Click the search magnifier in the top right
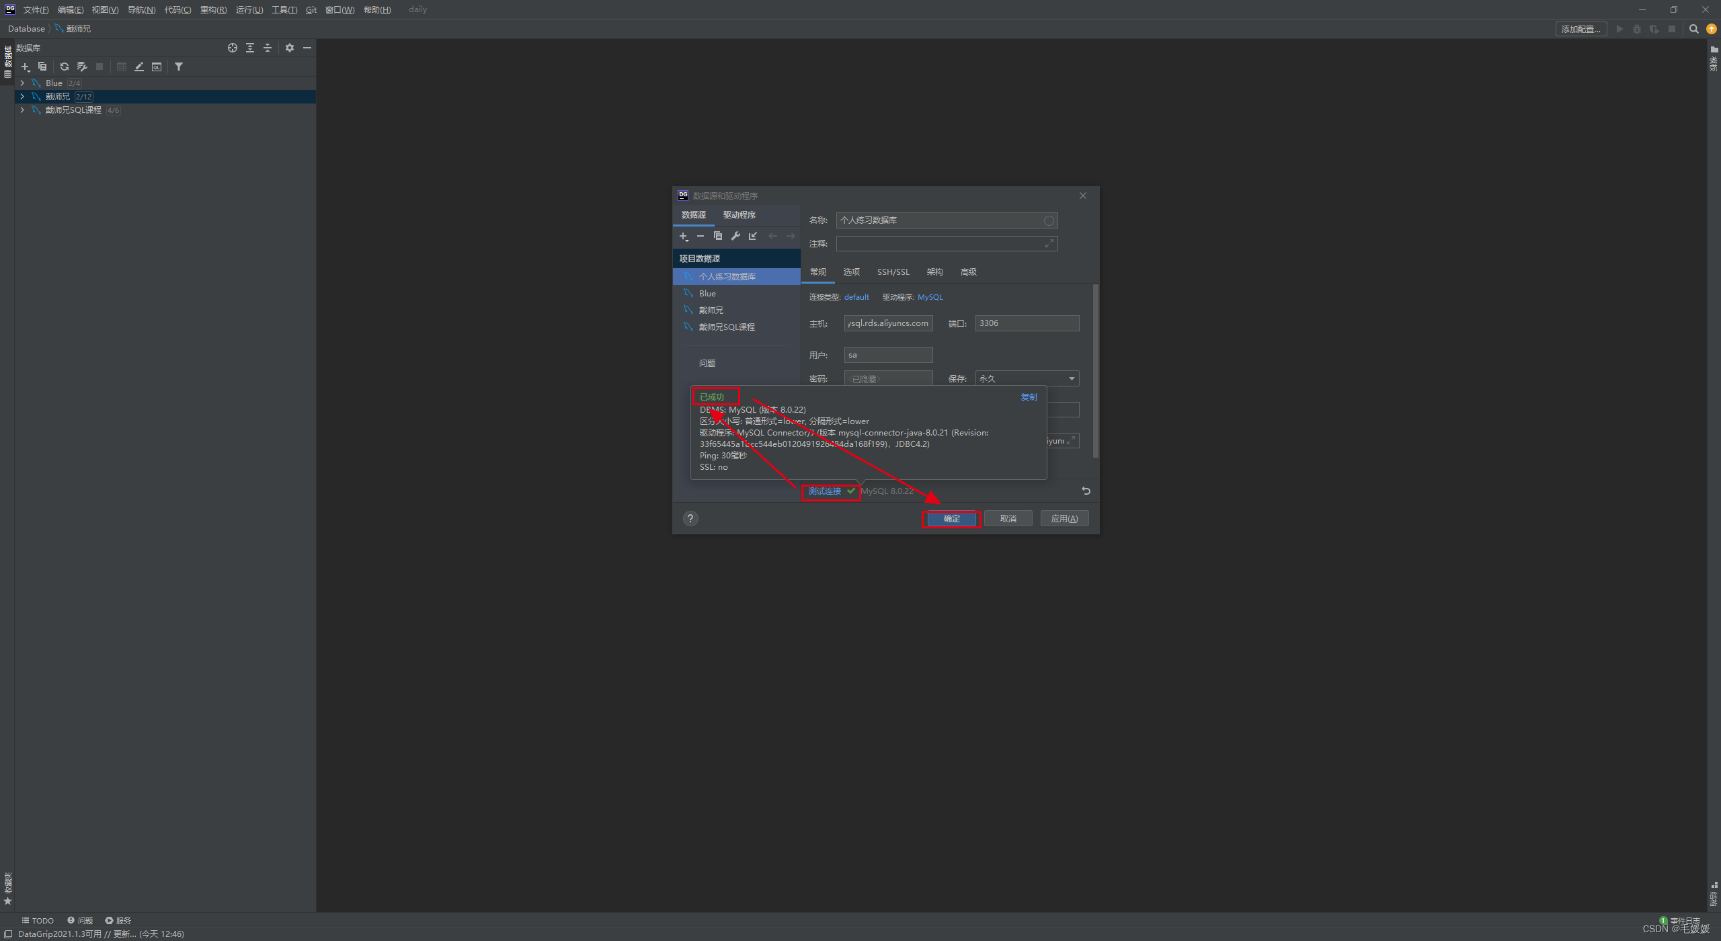The image size is (1721, 941). [x=1694, y=29]
